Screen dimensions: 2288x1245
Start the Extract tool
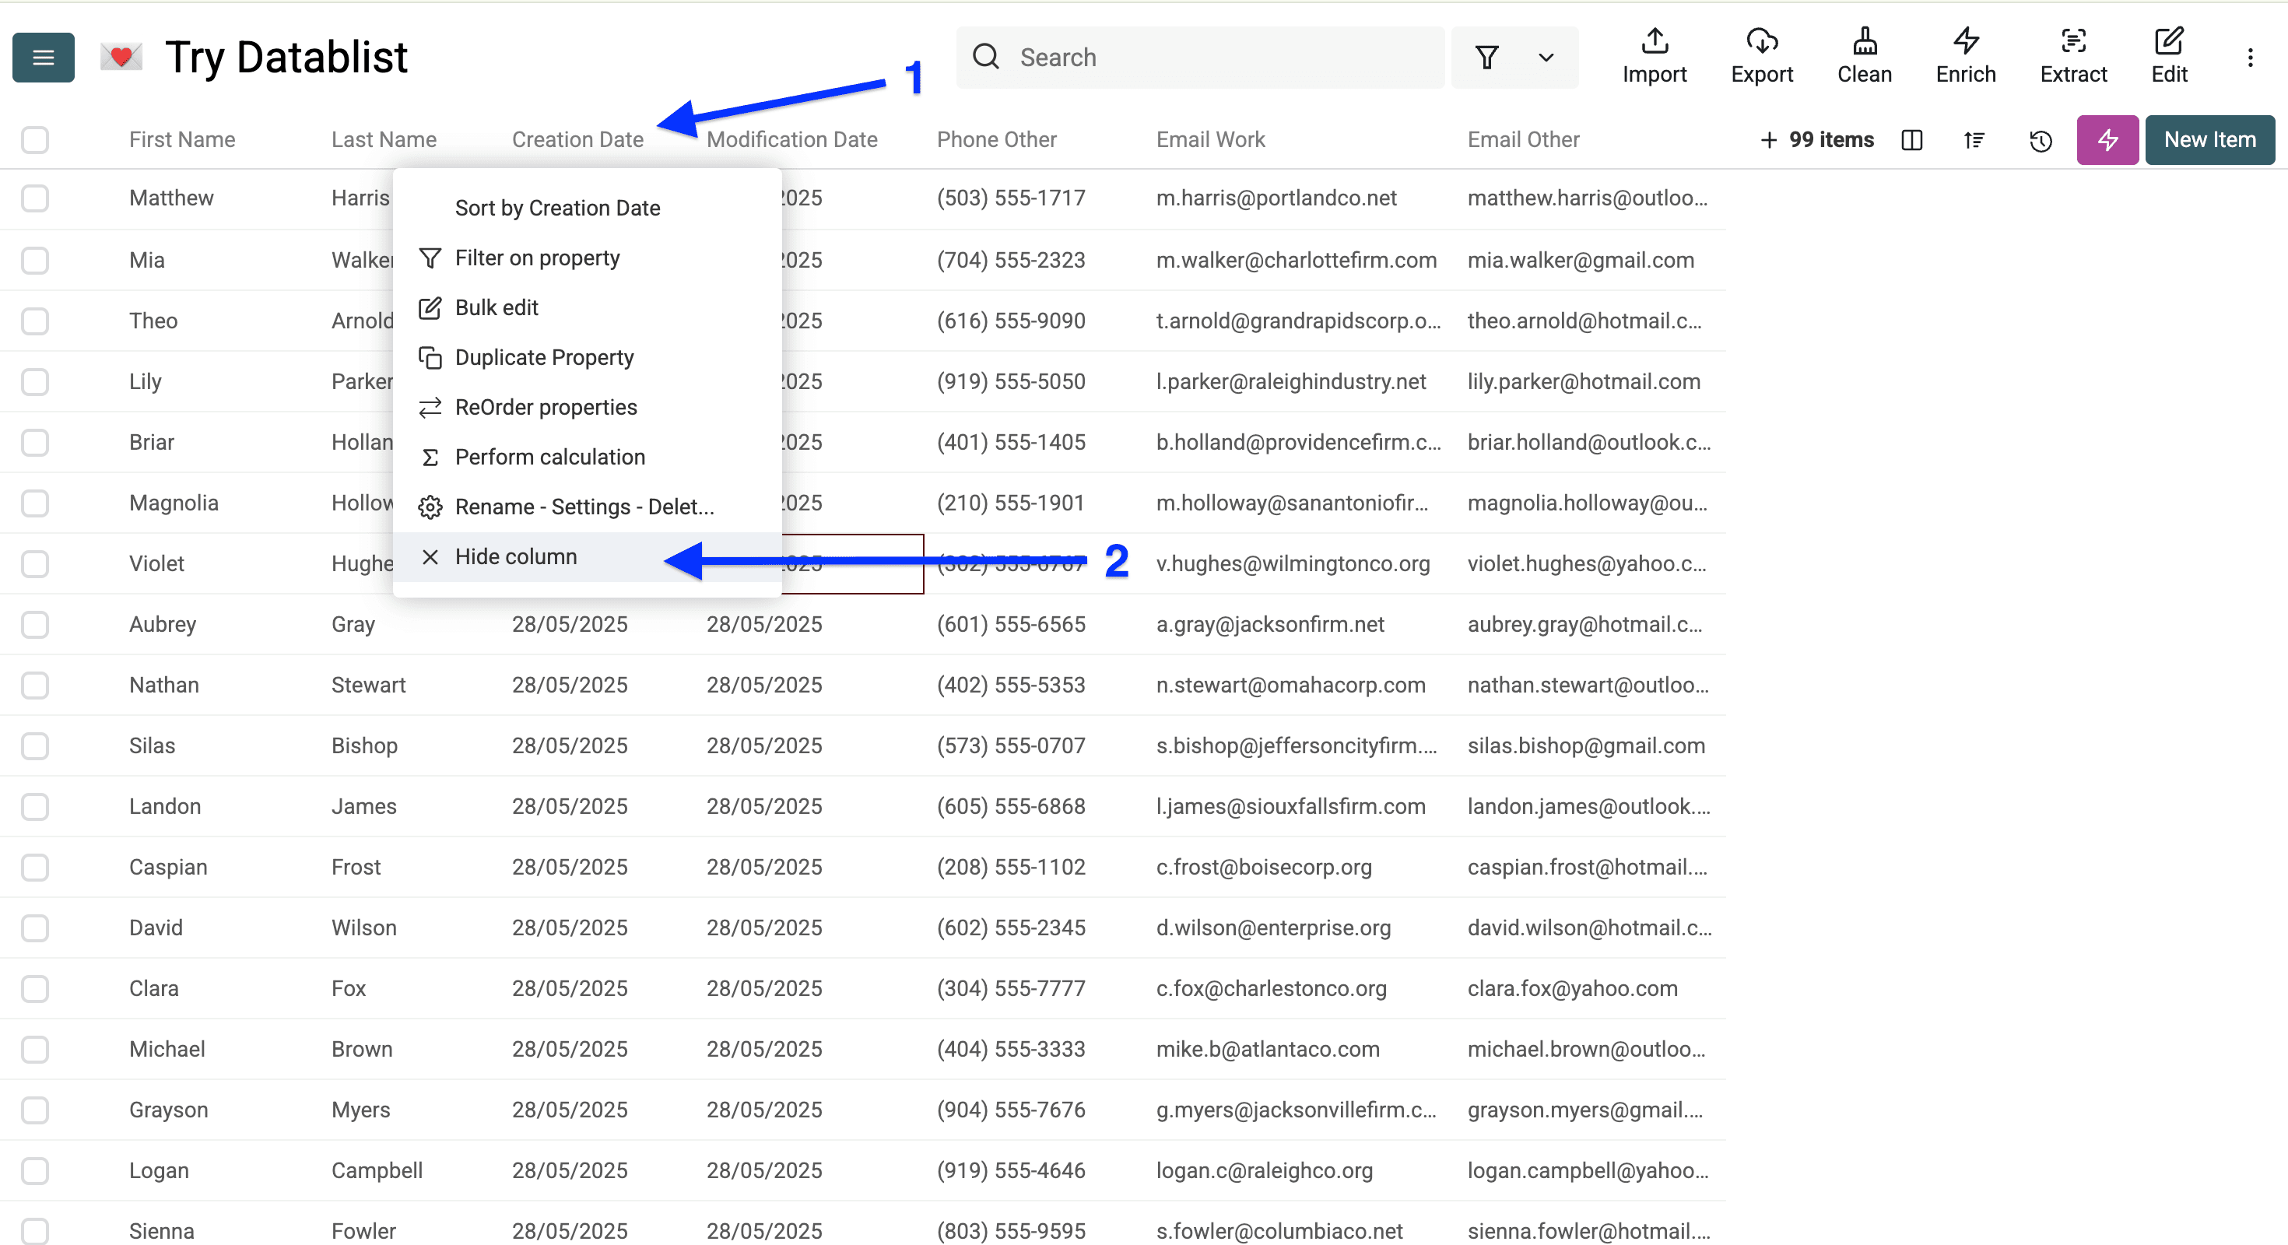pyautogui.click(x=2074, y=56)
